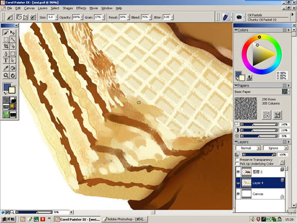Select the Rotate Page tool
The width and height of the screenshot is (297, 223).
(x=13, y=76)
